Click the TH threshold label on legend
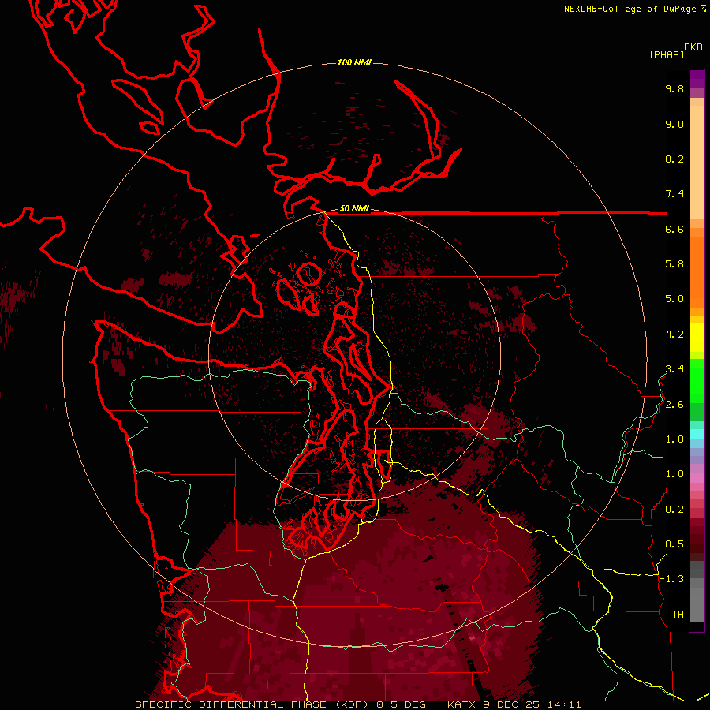This screenshot has width=710, height=710. 678,615
